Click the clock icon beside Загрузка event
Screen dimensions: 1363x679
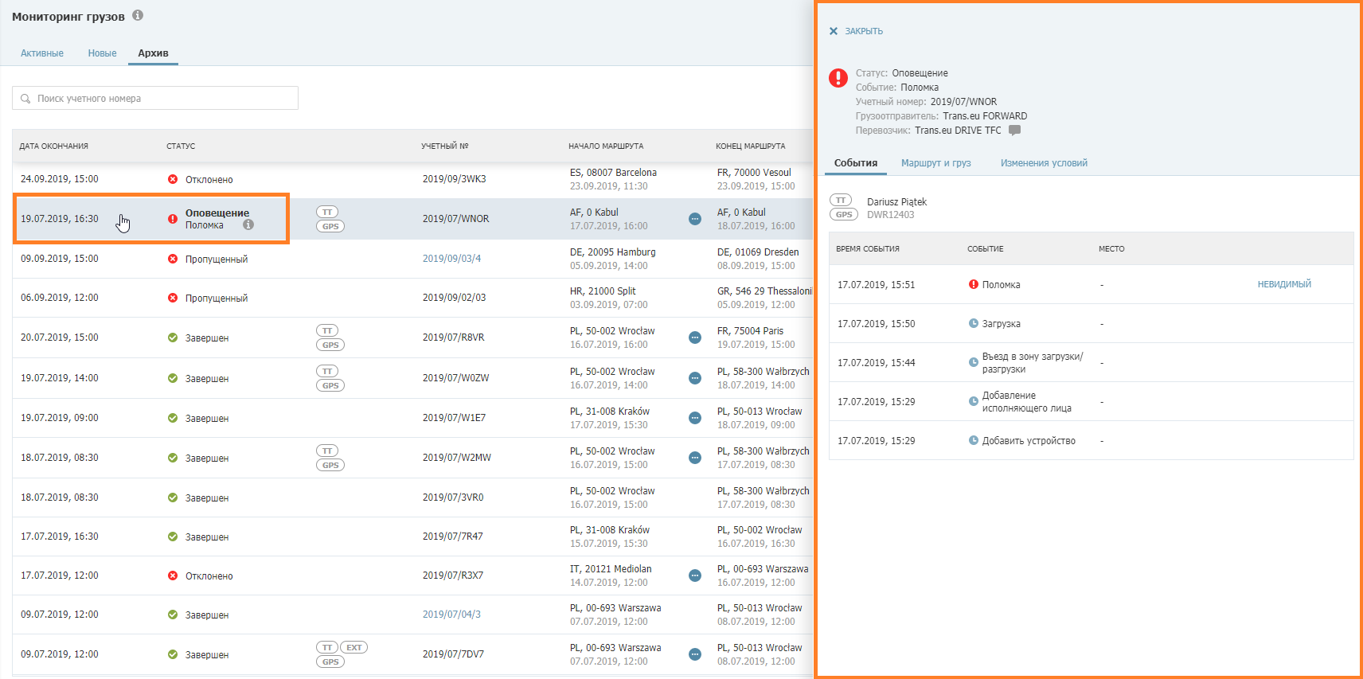[x=973, y=323]
